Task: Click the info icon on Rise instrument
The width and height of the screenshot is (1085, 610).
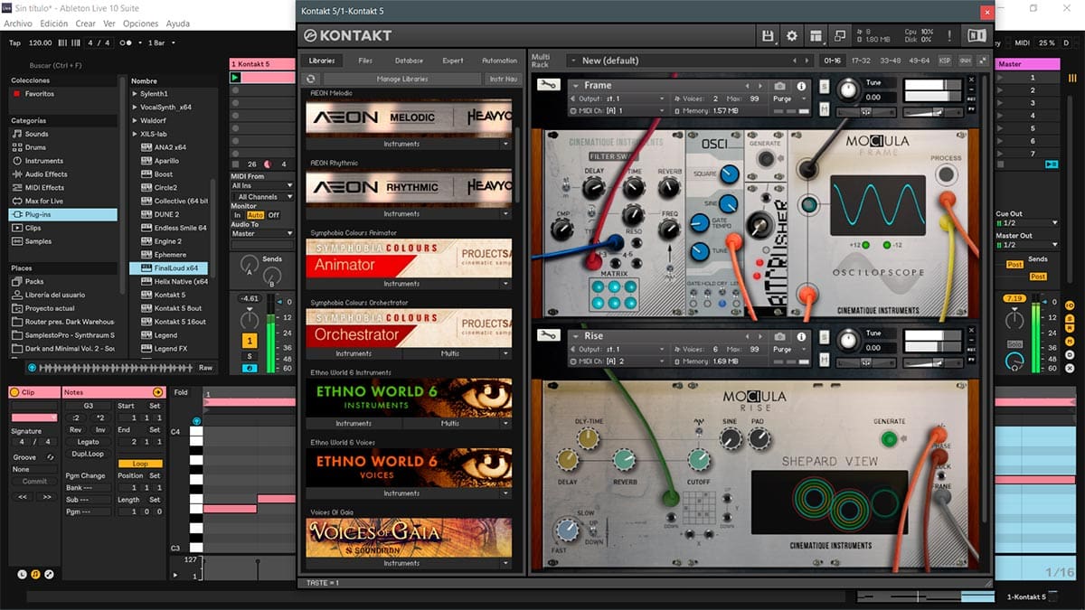Action: [800, 336]
